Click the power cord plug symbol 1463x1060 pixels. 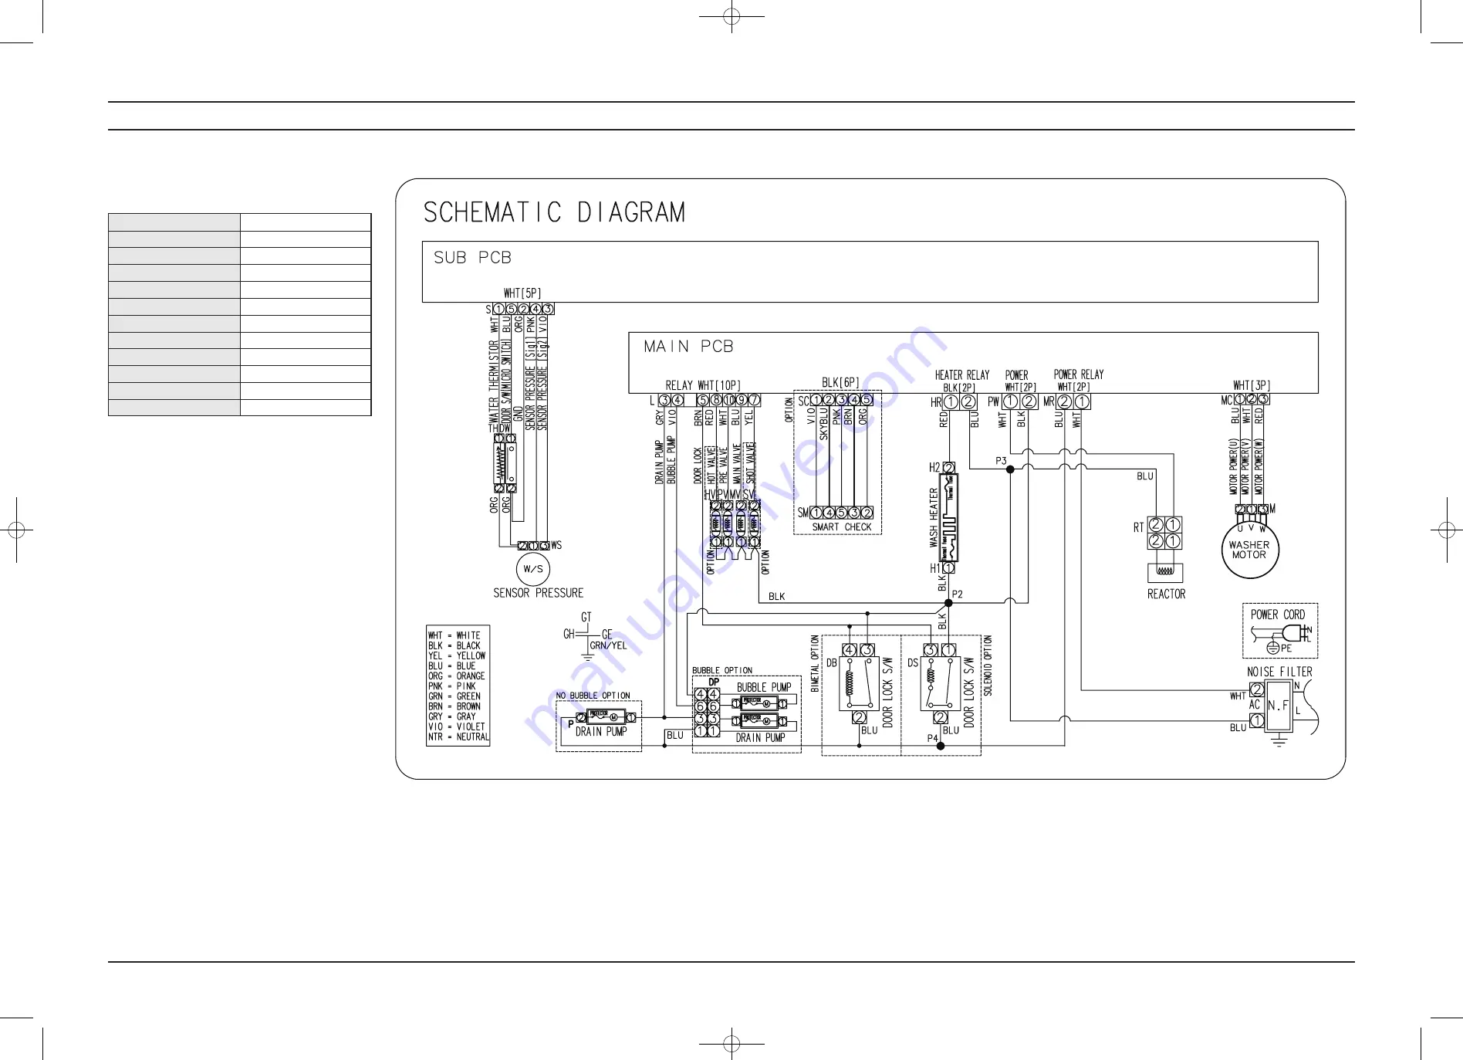[1296, 634]
